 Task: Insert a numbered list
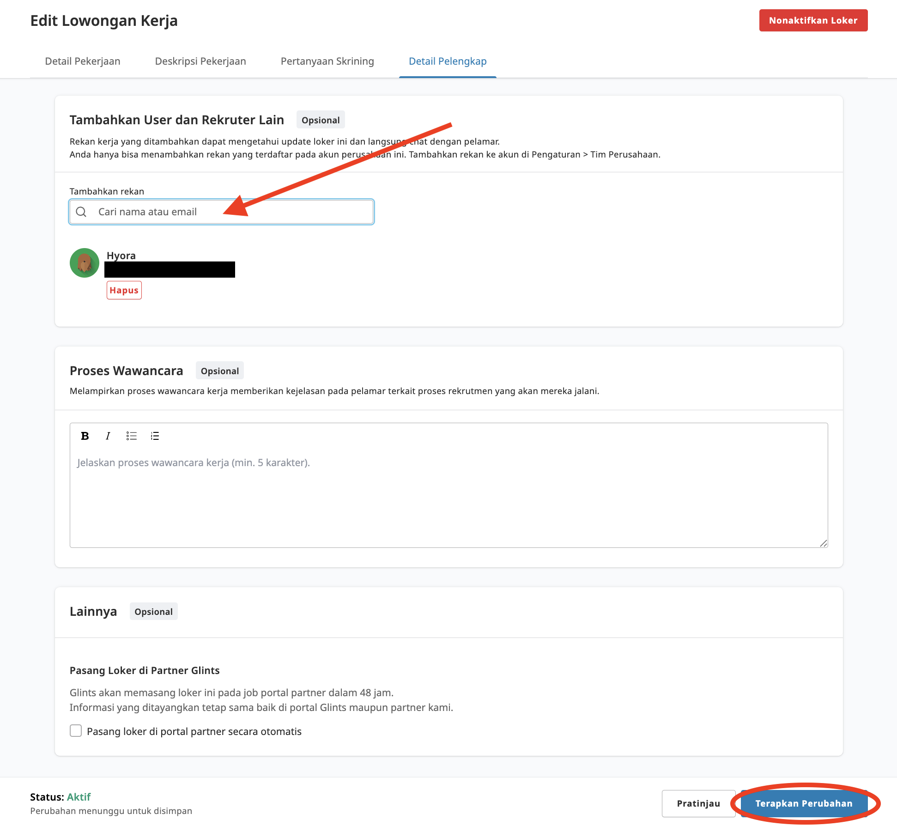click(155, 436)
